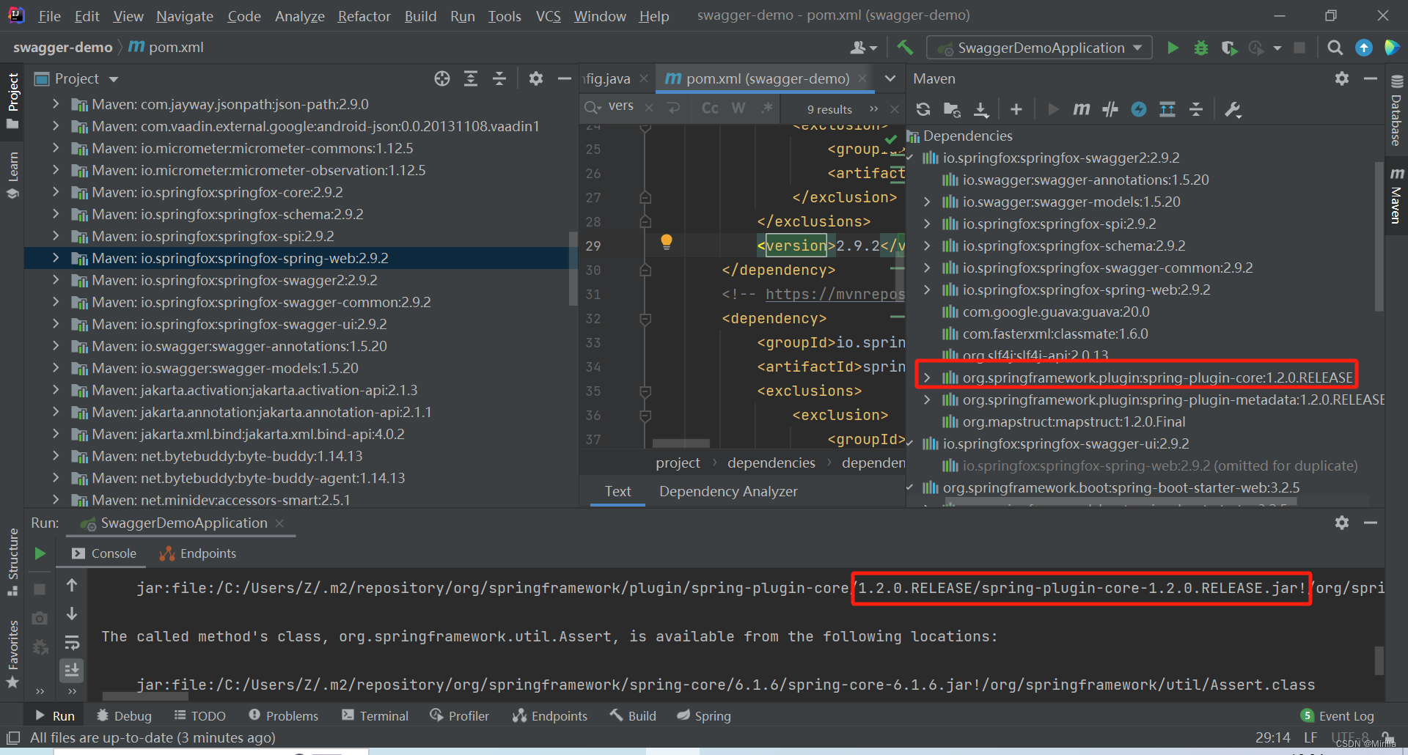The width and height of the screenshot is (1408, 755).
Task: Debug SwaggerDemoApplication with bug icon
Action: (1201, 48)
